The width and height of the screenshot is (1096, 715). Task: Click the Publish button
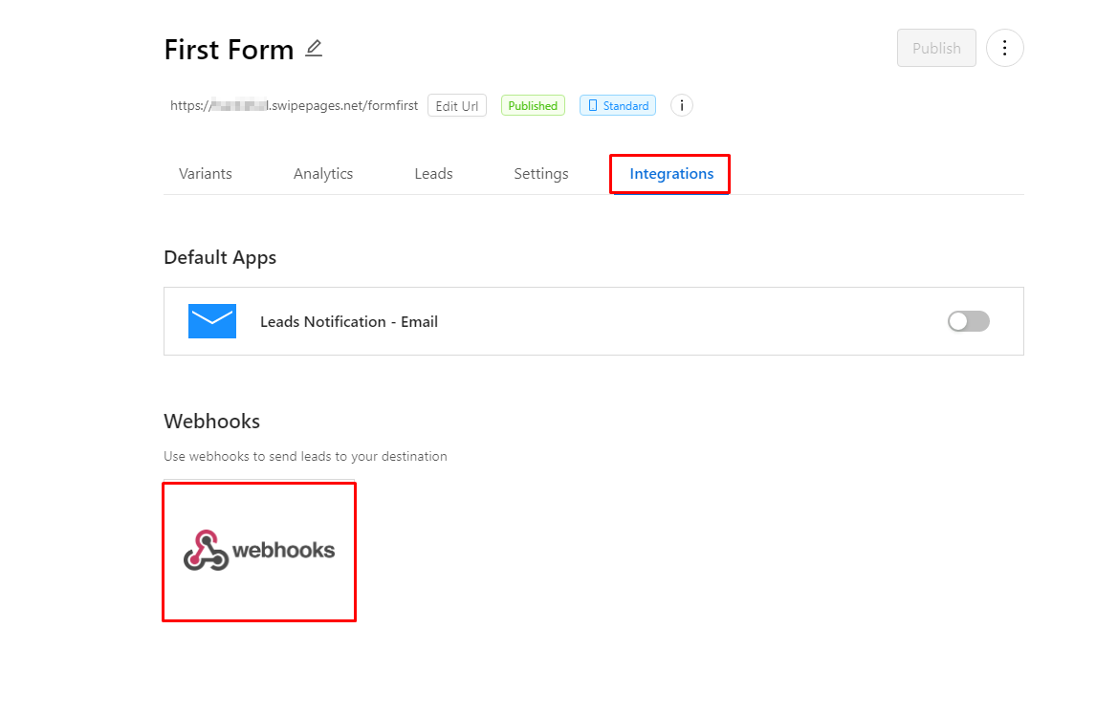[936, 48]
